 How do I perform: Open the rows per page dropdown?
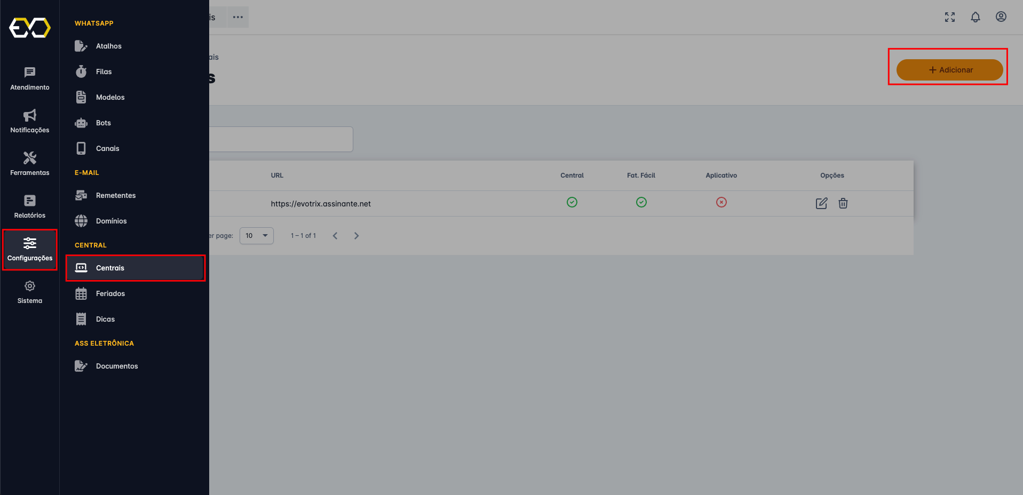point(257,236)
